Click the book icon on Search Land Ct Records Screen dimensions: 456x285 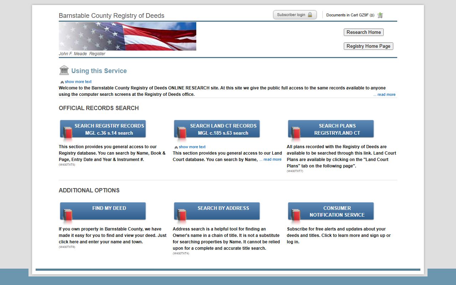click(182, 132)
